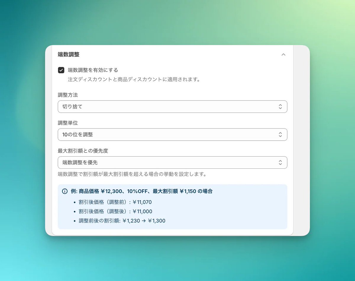Screen dimensions: 355x281
Task: Click the 調整前後の割引額 ¥1,230 → ¥1,300 line
Action: [122, 220]
